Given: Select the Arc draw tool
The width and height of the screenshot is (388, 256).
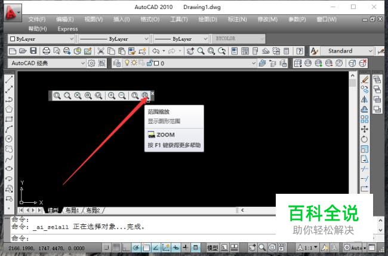Looking at the screenshot, I should [x=9, y=129].
